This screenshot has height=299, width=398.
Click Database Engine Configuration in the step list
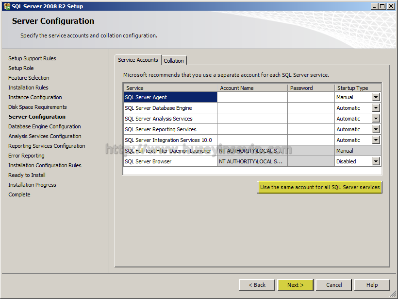[x=45, y=126]
